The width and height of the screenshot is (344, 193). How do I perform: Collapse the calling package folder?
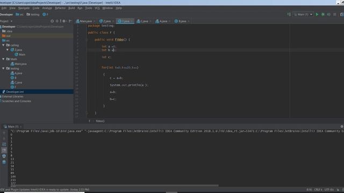point(3,45)
